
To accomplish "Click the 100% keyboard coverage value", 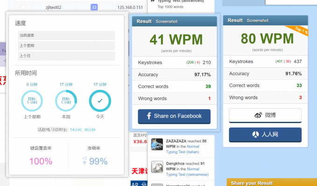I will pyautogui.click(x=41, y=161).
